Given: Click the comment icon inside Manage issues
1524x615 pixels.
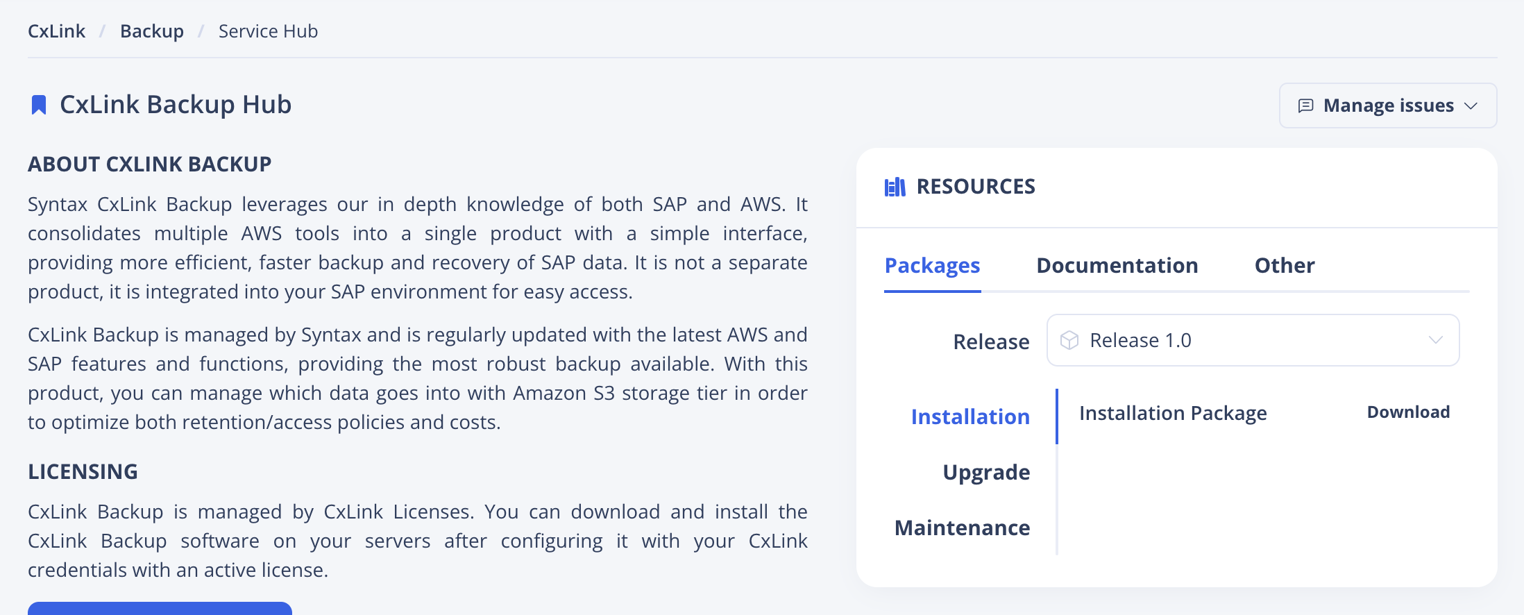Looking at the screenshot, I should point(1307,106).
